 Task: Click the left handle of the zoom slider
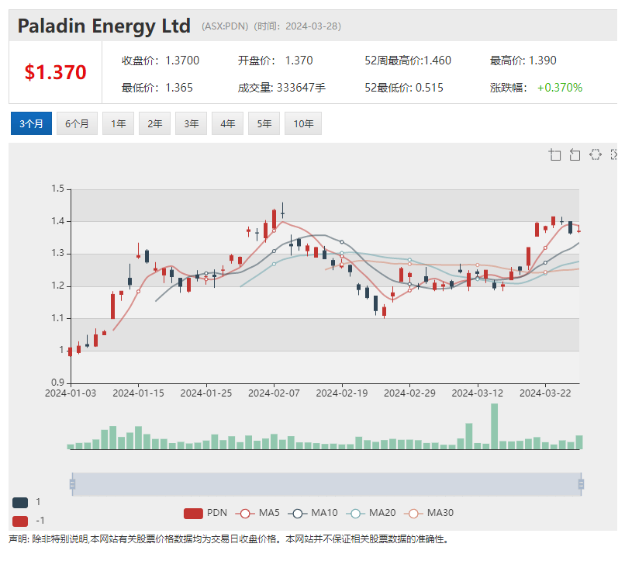coord(72,483)
